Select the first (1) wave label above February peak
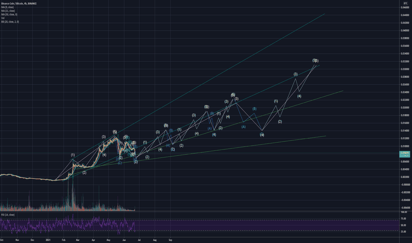412x243 pixels. [73, 155]
